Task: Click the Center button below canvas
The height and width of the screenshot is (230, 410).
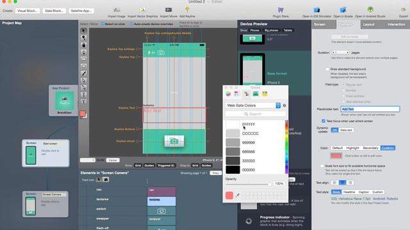Action: coord(113,160)
